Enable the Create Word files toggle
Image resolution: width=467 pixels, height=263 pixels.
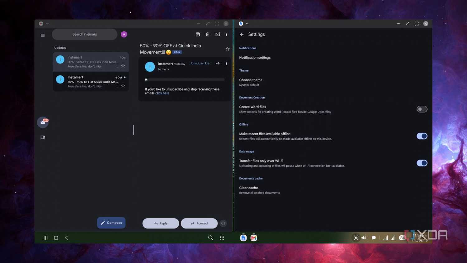[x=422, y=109]
